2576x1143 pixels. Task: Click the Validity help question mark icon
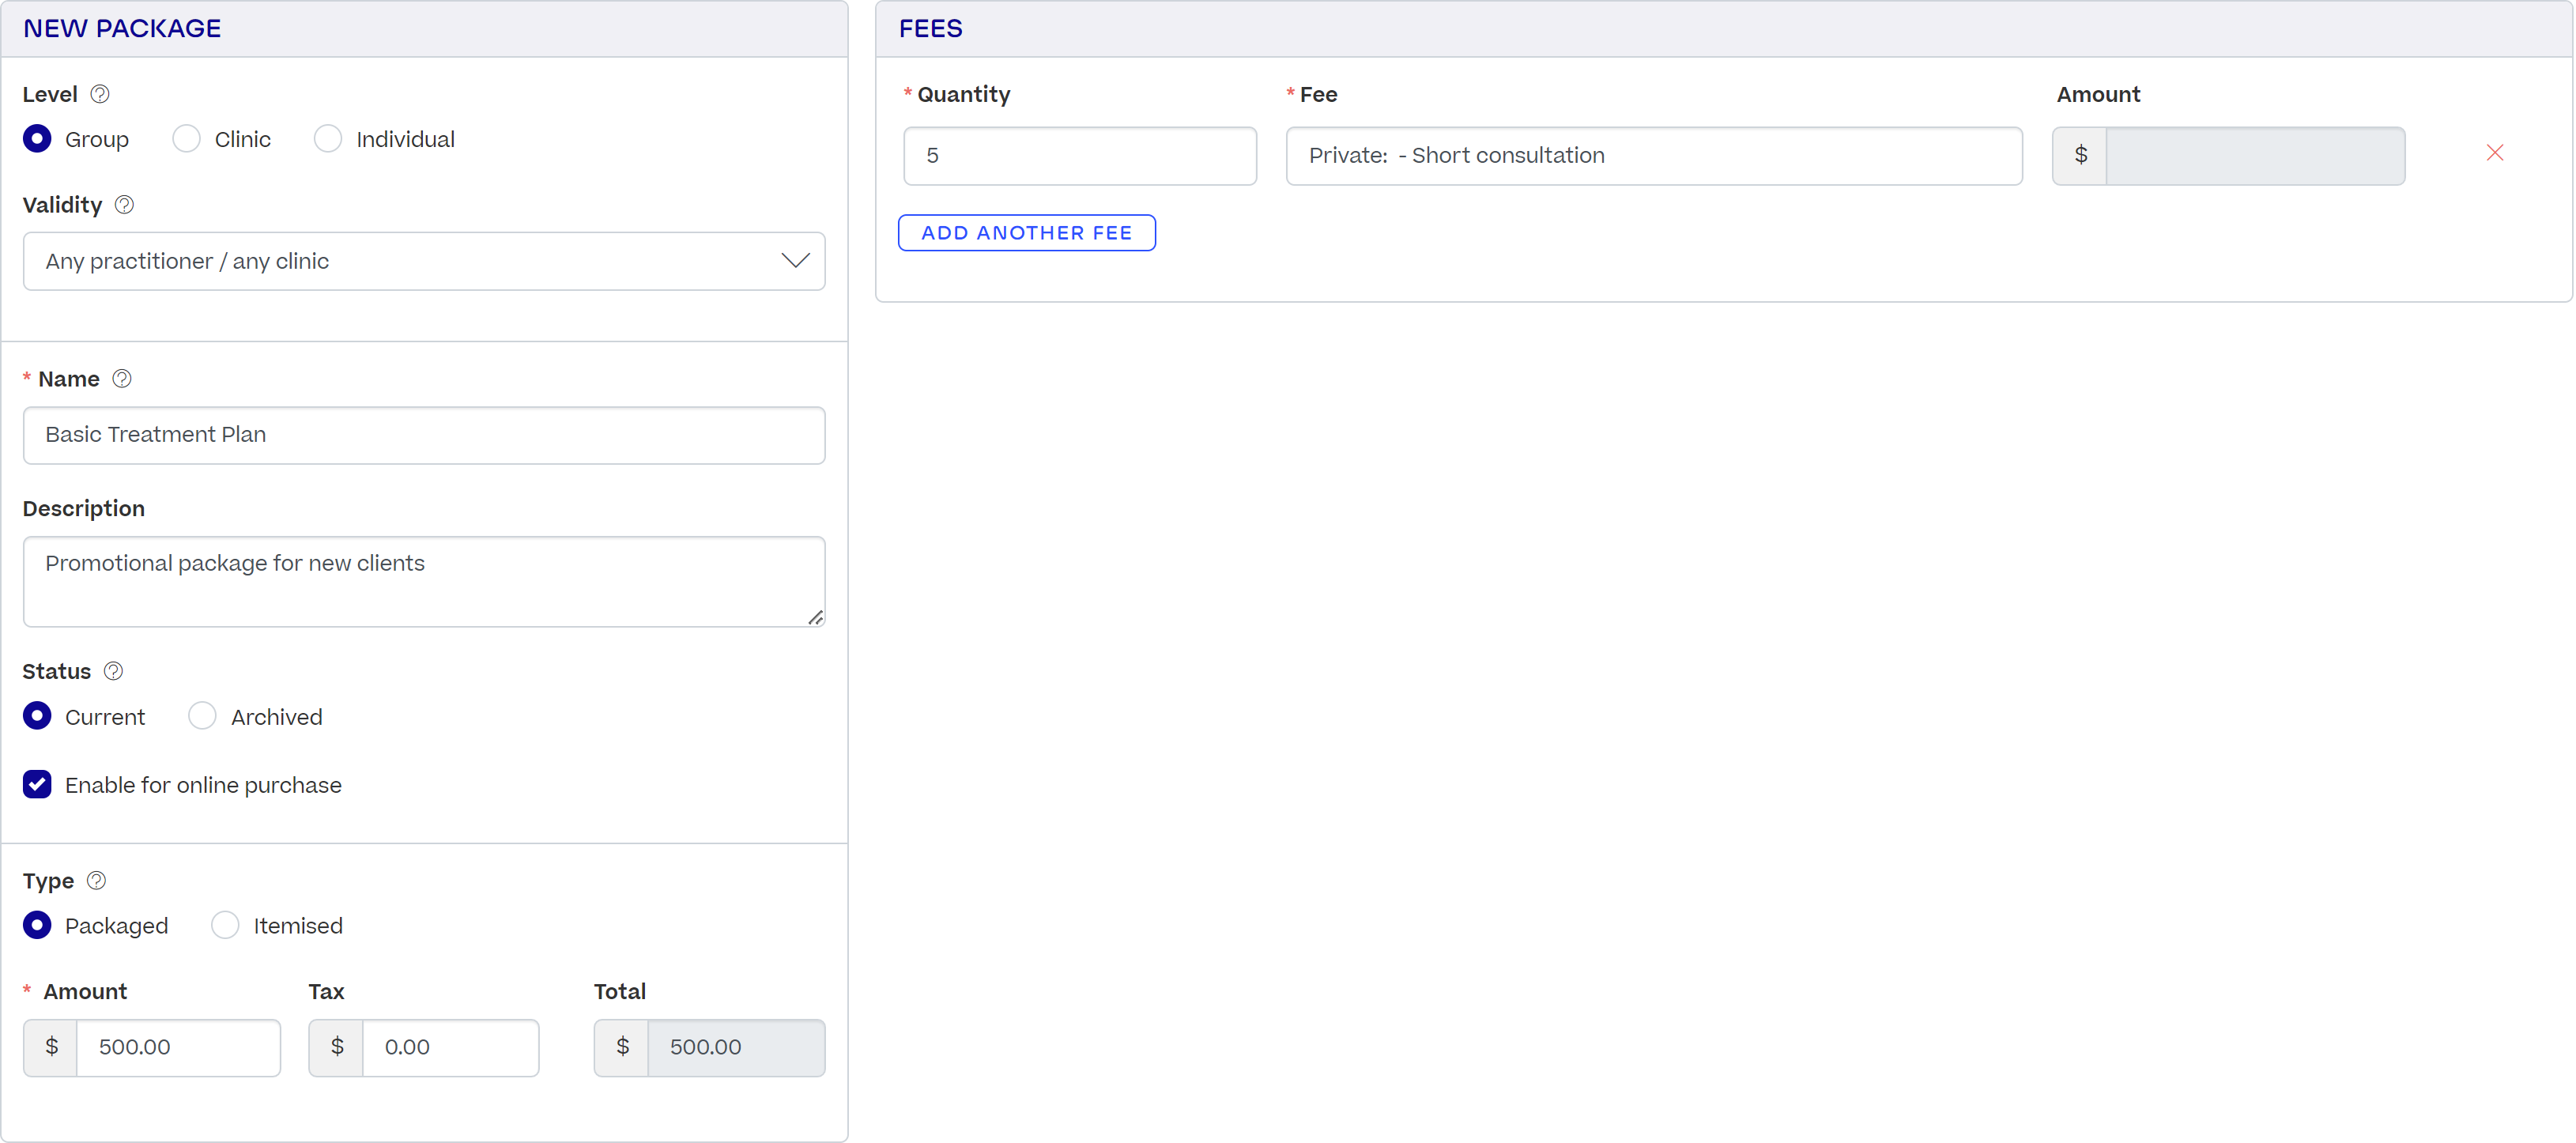124,205
